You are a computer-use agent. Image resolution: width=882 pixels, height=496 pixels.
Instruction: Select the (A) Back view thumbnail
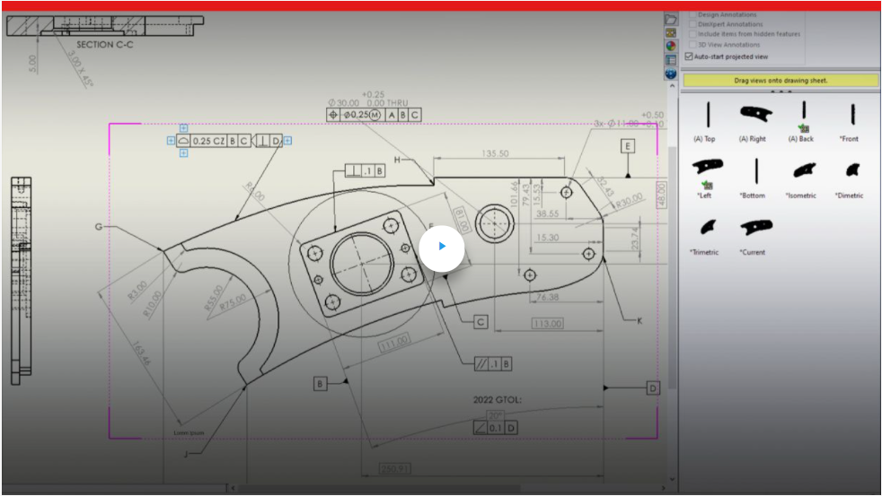[x=802, y=115]
